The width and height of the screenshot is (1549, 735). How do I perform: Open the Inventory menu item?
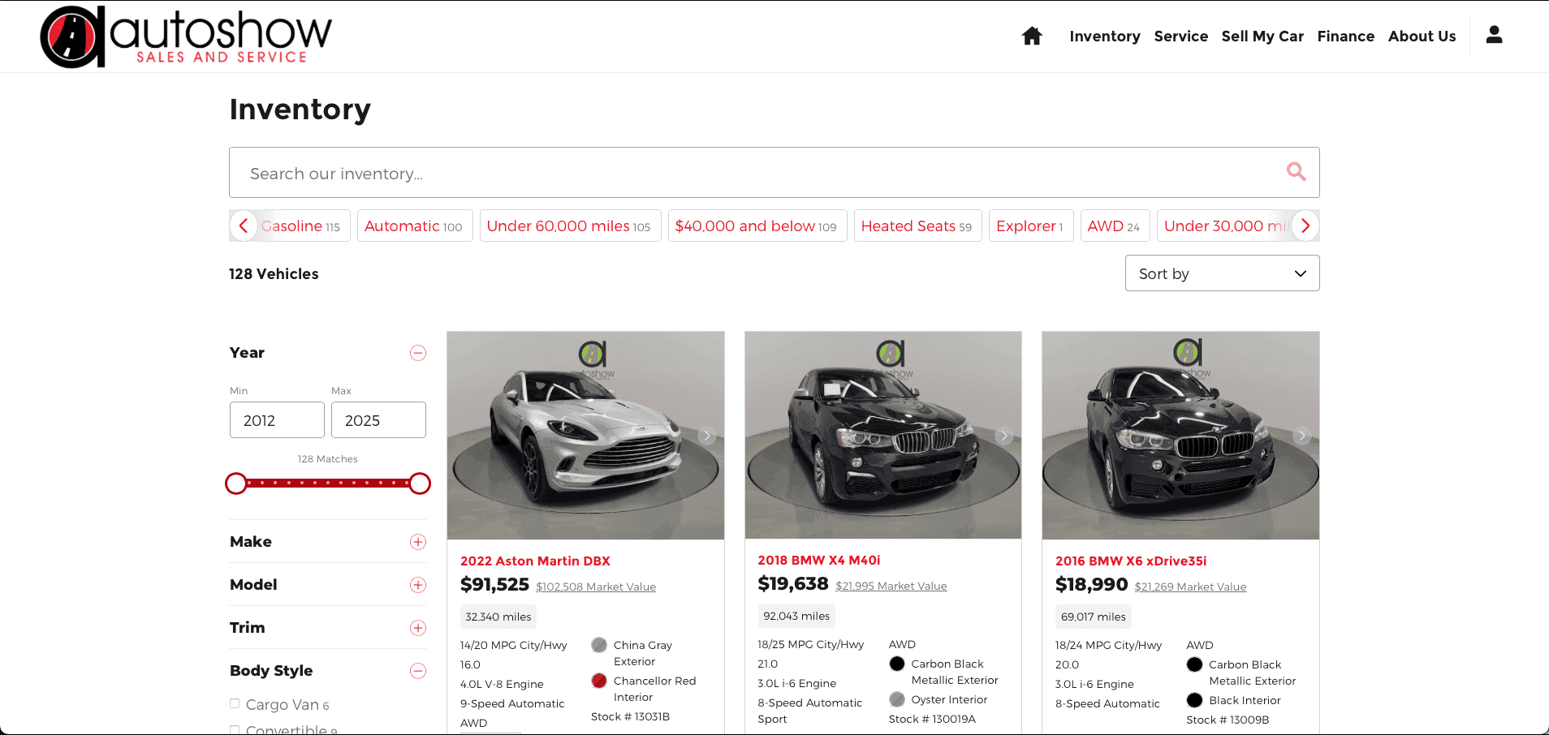(x=1104, y=36)
